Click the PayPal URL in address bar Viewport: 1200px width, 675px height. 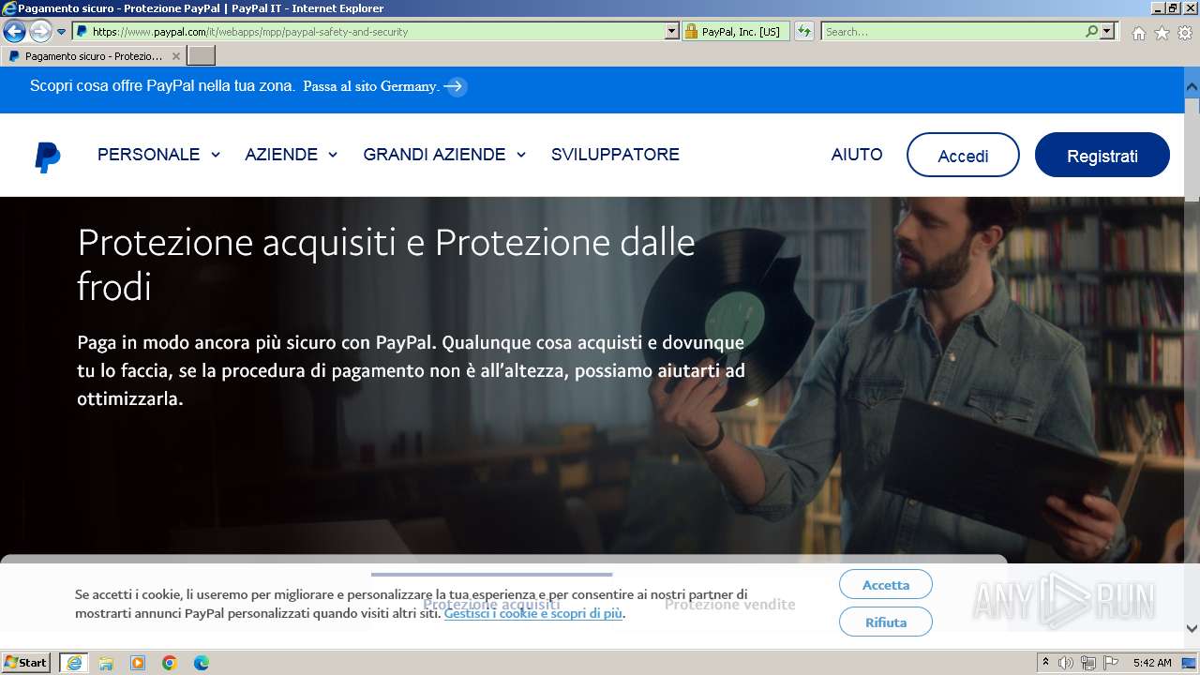pos(250,32)
